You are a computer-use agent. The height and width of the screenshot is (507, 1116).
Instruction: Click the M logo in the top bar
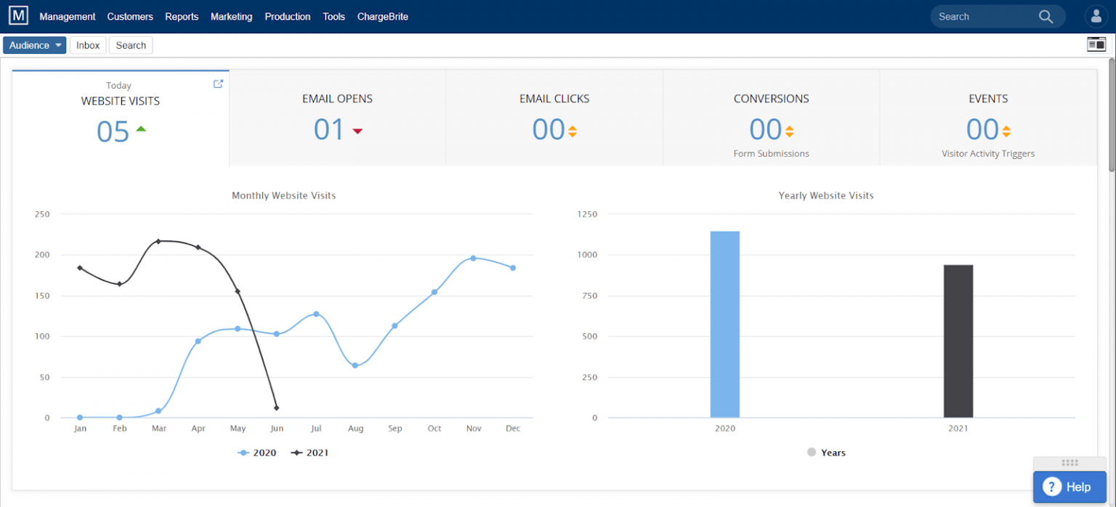click(18, 15)
